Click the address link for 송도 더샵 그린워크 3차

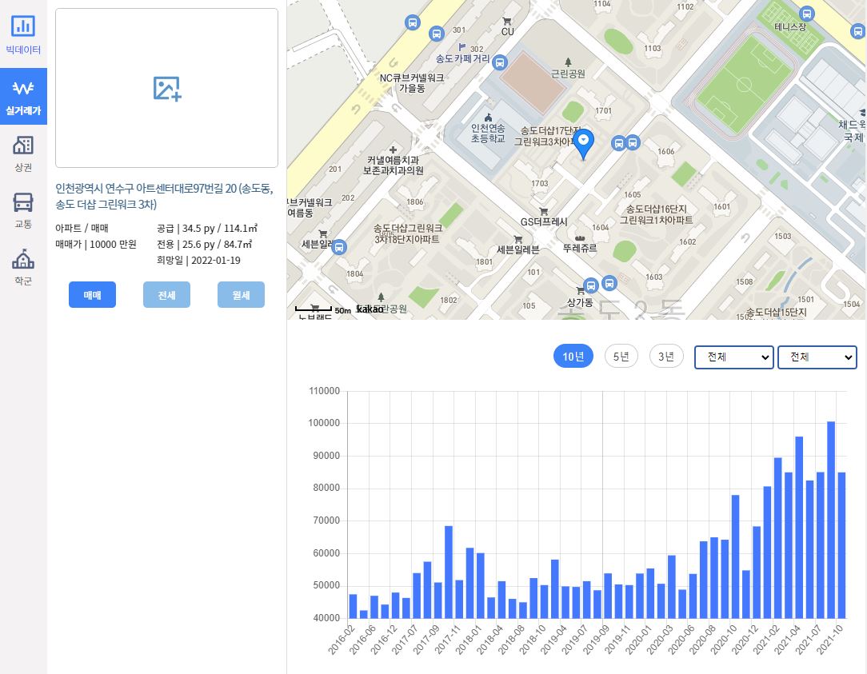[164, 196]
